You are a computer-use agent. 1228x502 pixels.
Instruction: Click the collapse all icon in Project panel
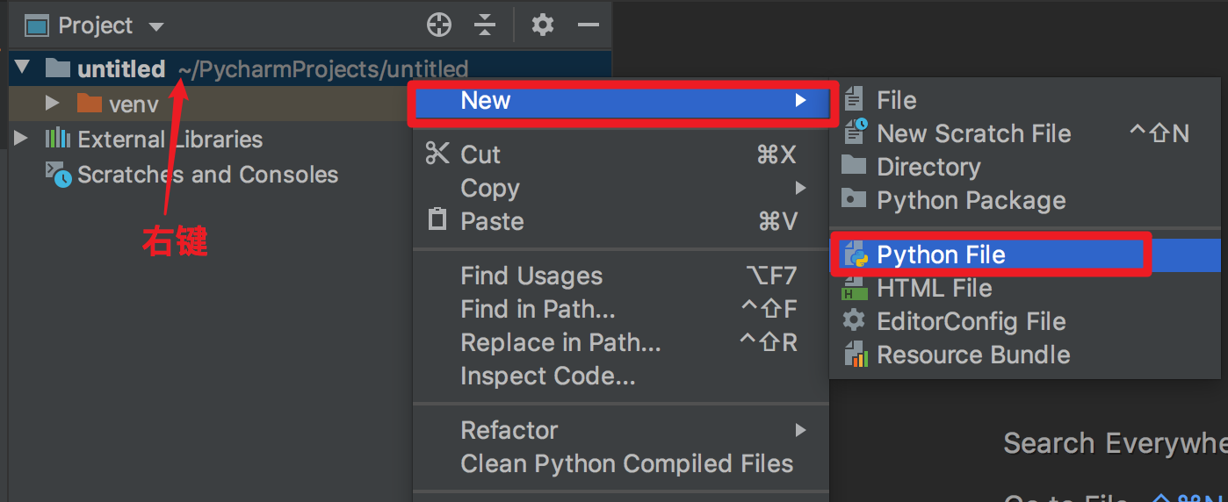485,25
